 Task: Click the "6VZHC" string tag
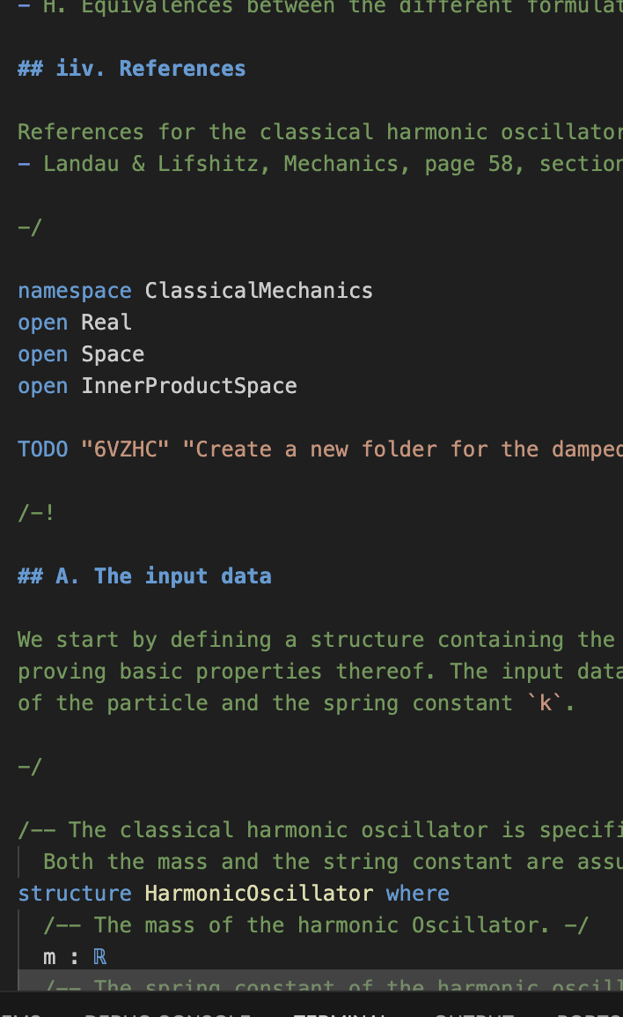pyautogui.click(x=125, y=449)
